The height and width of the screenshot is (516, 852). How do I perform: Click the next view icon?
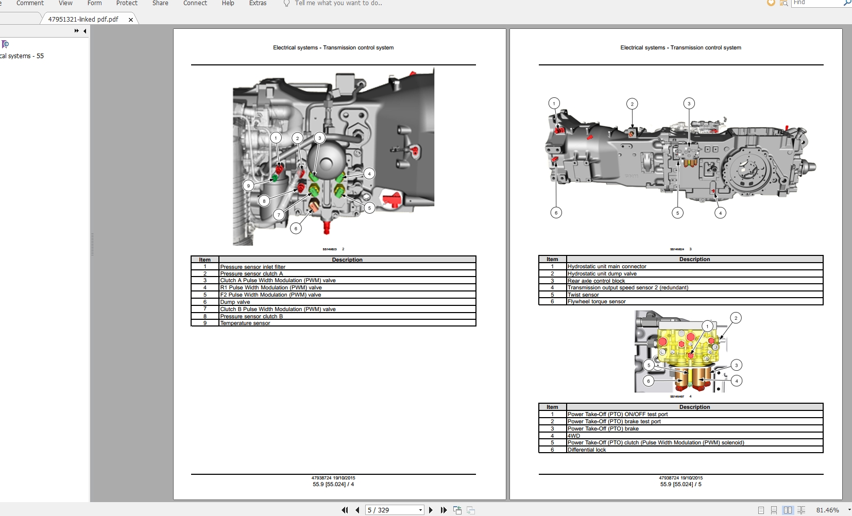click(x=471, y=510)
